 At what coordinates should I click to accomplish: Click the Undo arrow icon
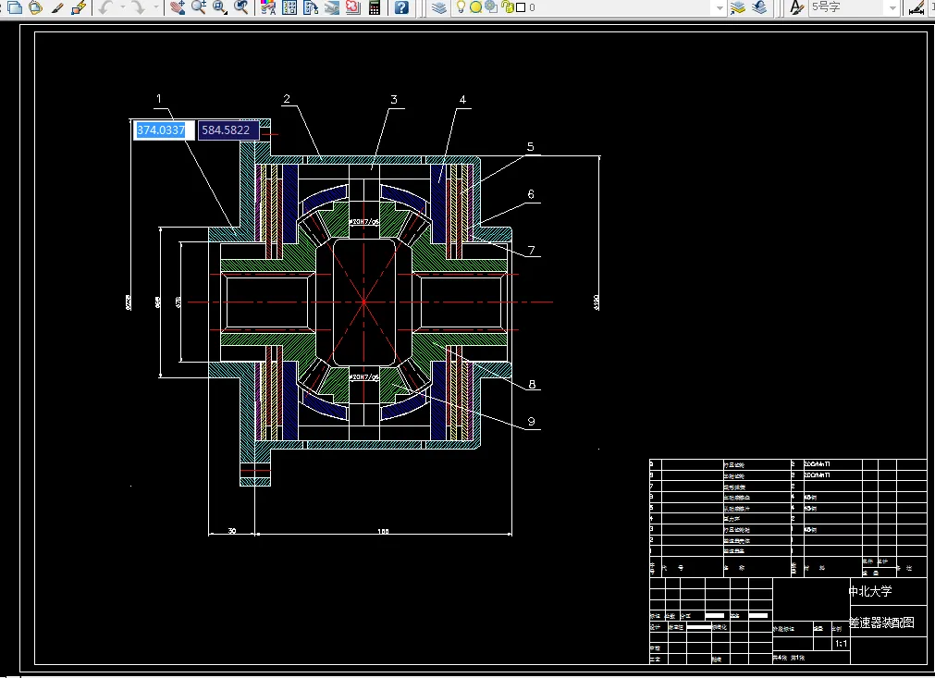click(105, 7)
